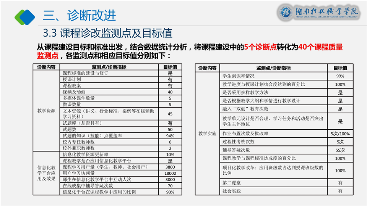Image resolution: width=367 pixels, height=206 pixels.
Task: Select the 99% target value cell
Action: [x=340, y=76]
